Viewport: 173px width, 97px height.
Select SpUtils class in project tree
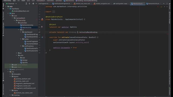coord(24,63)
